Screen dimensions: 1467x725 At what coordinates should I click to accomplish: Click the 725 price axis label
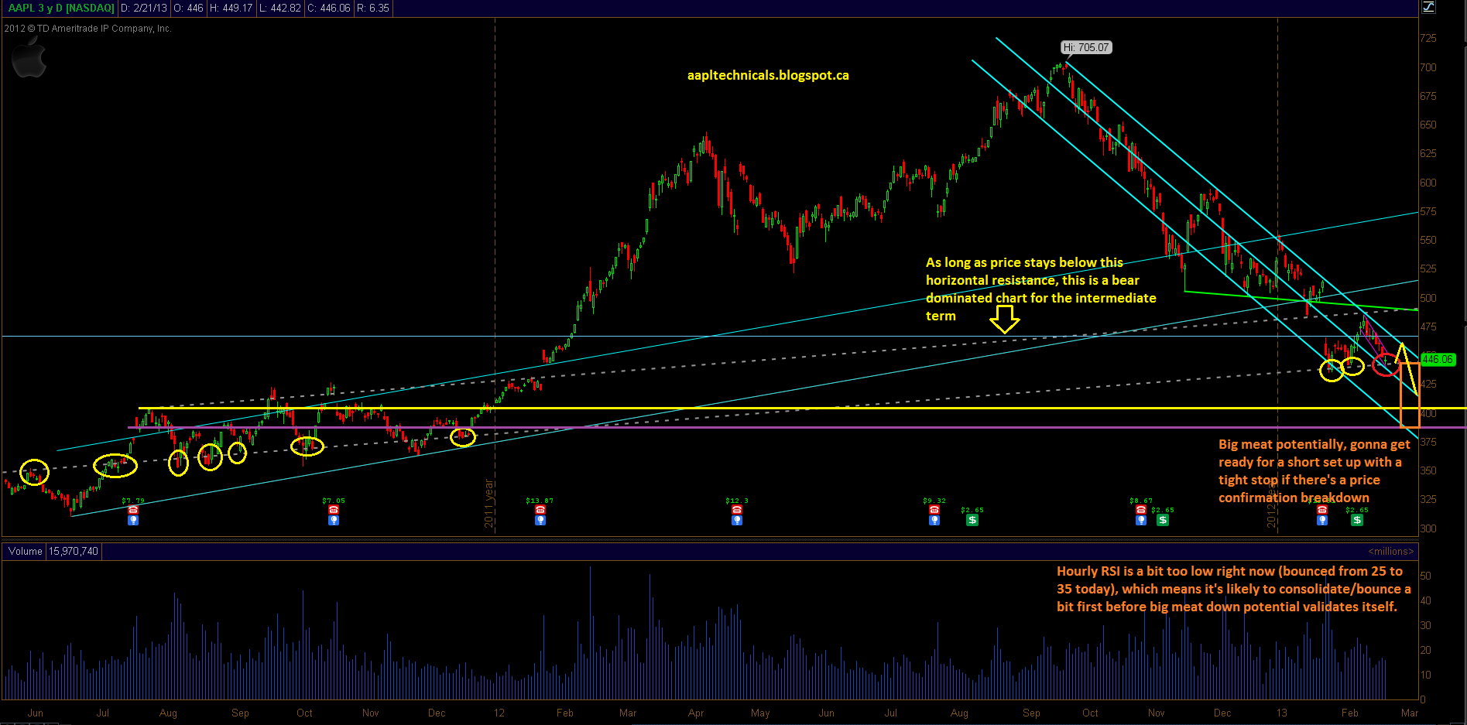(1428, 38)
